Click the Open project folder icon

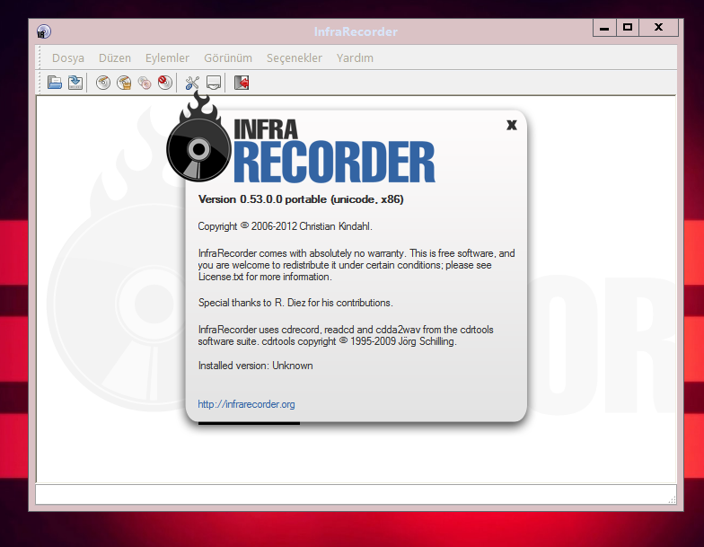[55, 83]
